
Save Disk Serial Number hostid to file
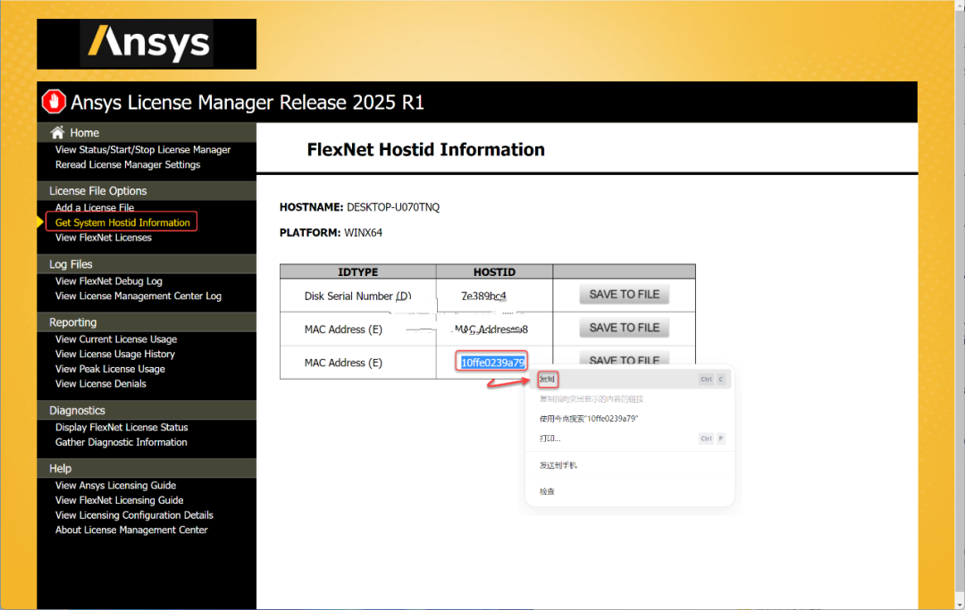(x=624, y=295)
